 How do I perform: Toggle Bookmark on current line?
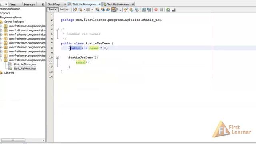[x=137, y=10]
